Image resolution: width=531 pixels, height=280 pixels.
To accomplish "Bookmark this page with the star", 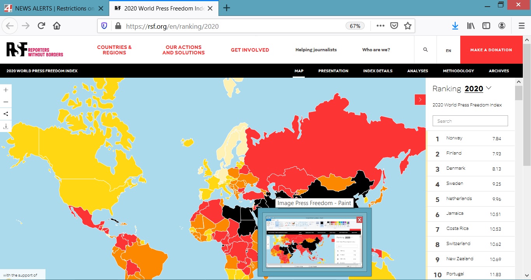I will (x=407, y=26).
